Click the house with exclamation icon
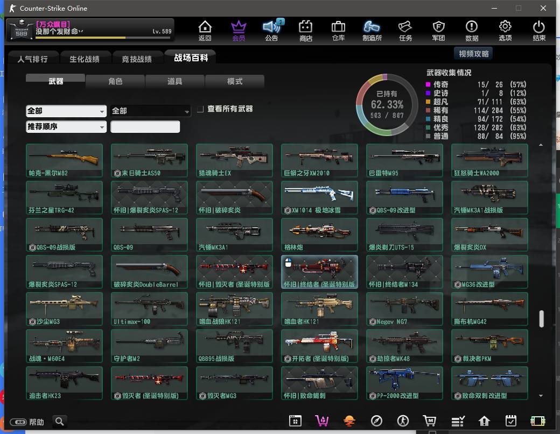Viewport: 560px width, 434px height. click(x=484, y=421)
